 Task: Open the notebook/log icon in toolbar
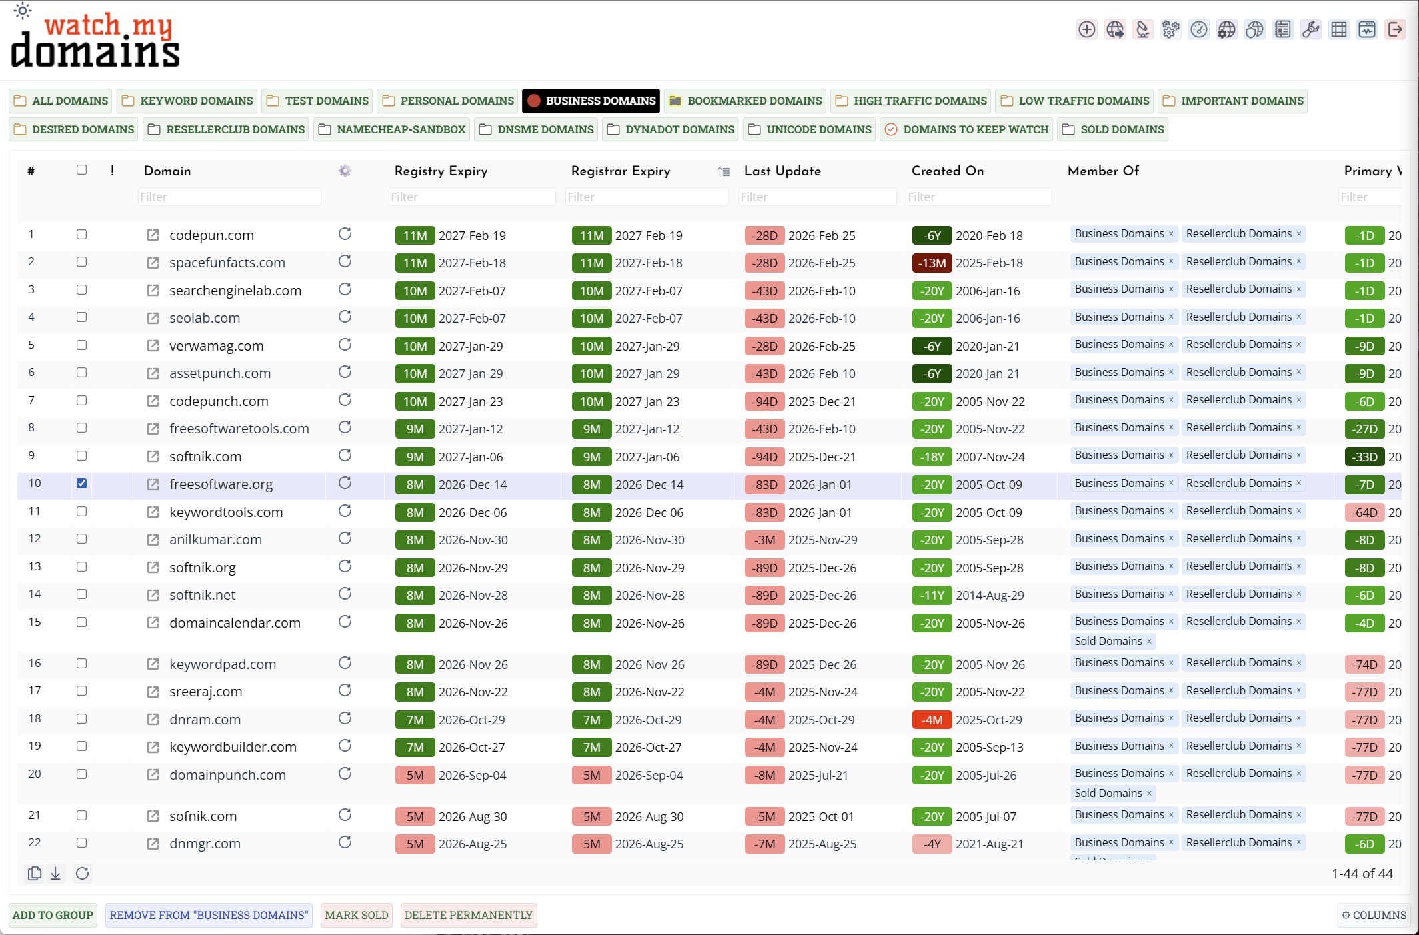[1282, 29]
